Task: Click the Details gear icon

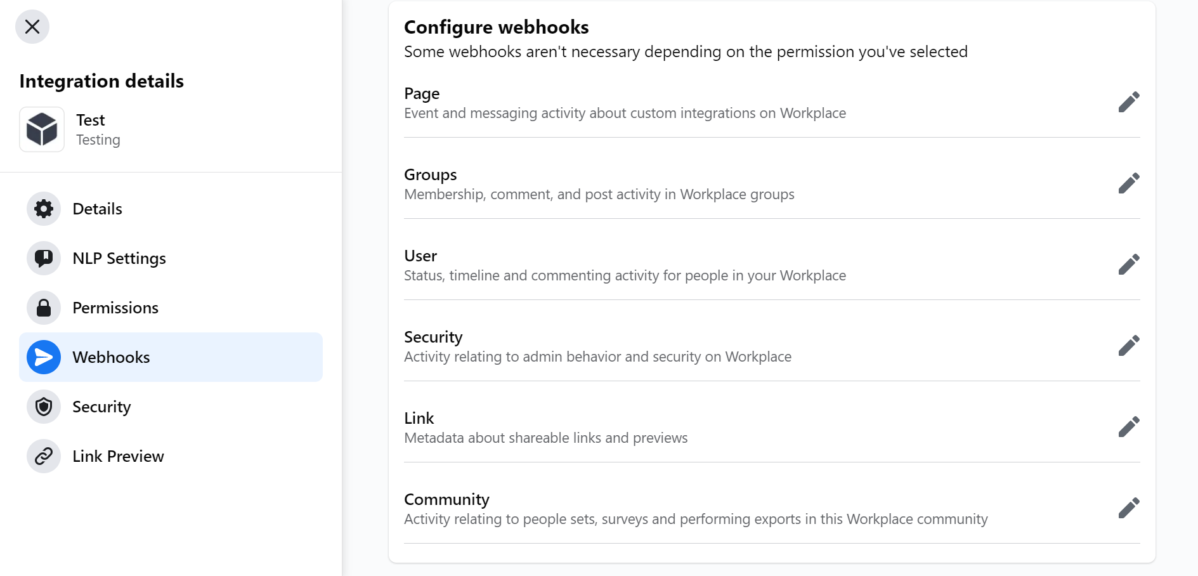Action: click(44, 209)
